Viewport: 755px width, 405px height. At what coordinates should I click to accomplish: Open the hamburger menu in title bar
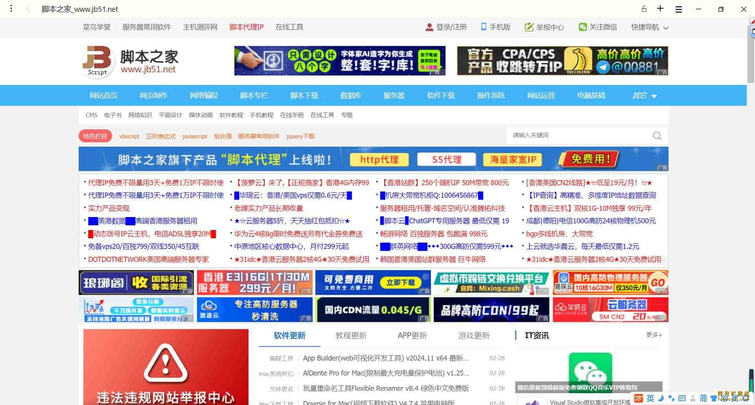(679, 9)
